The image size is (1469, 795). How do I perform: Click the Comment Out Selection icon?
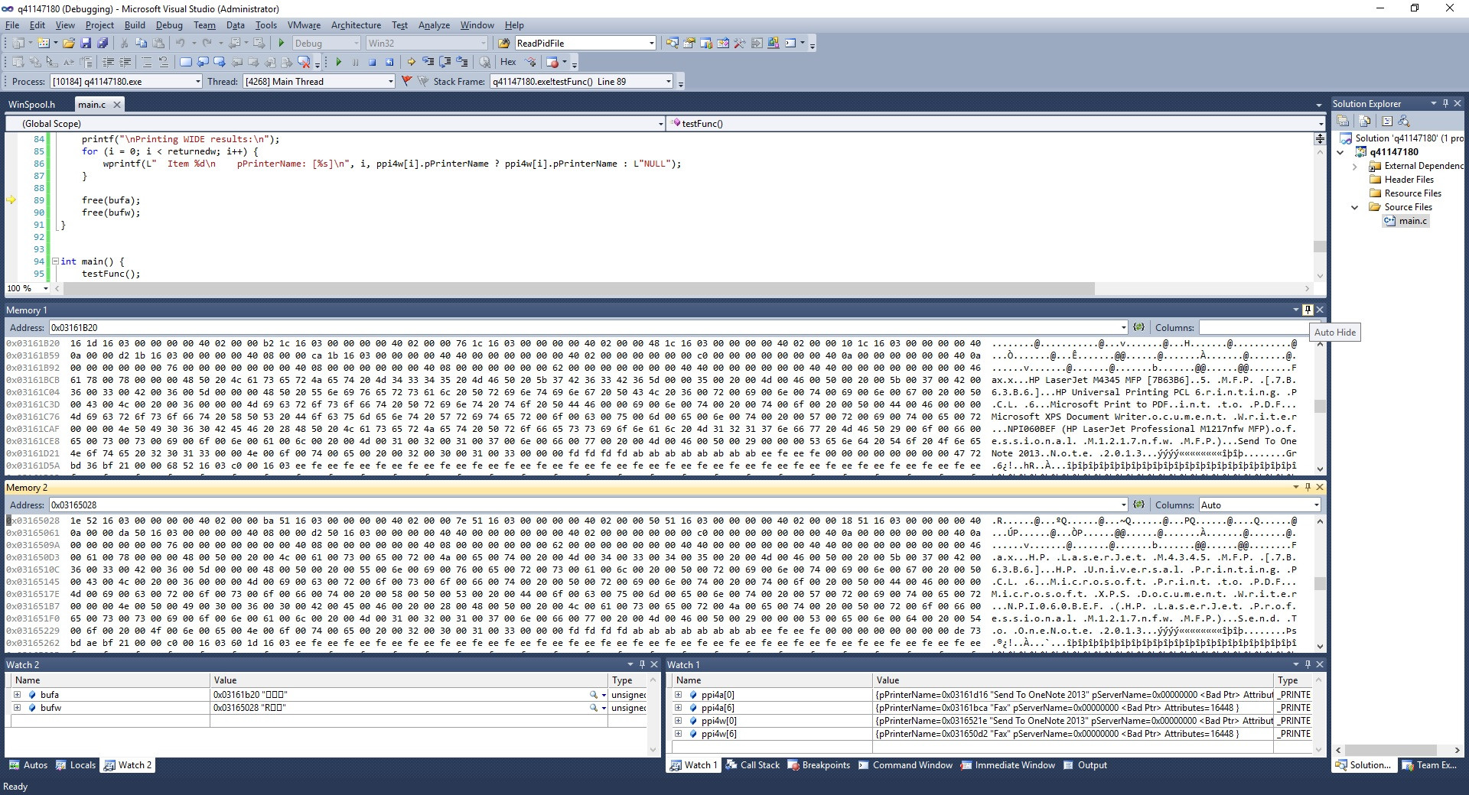tap(147, 62)
